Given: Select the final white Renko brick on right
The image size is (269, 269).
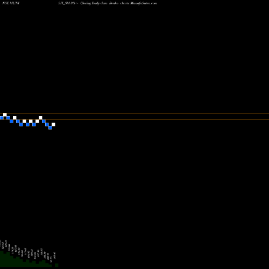Looking at the screenshot, I should coord(53,124).
